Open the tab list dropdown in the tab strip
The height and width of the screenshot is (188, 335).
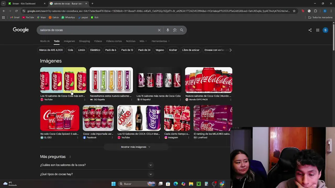pos(3,4)
